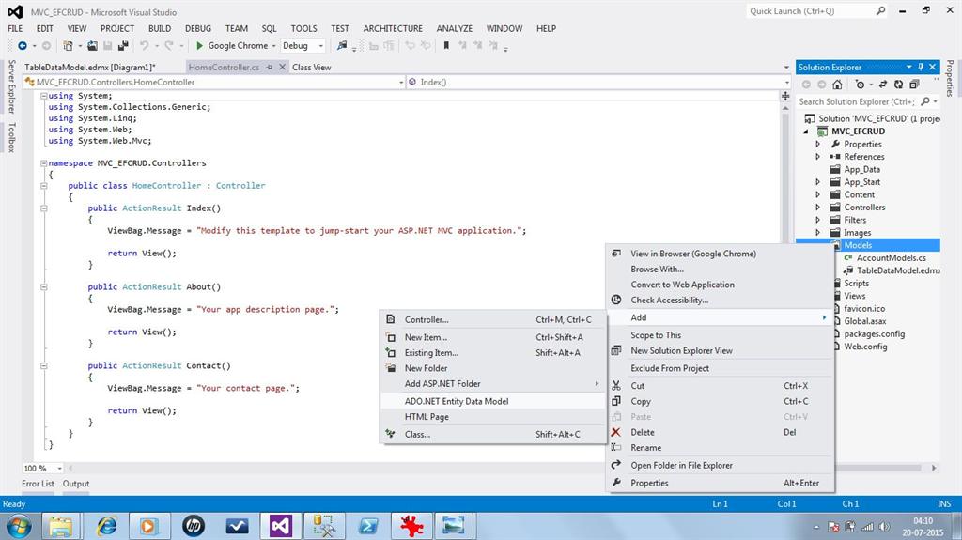Click the Navigate Backward toolbar icon
The height and width of the screenshot is (540, 962).
(23, 46)
